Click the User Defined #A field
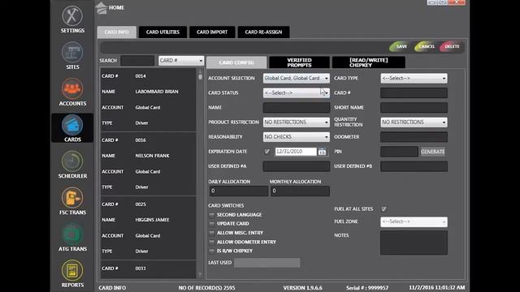 point(296,166)
